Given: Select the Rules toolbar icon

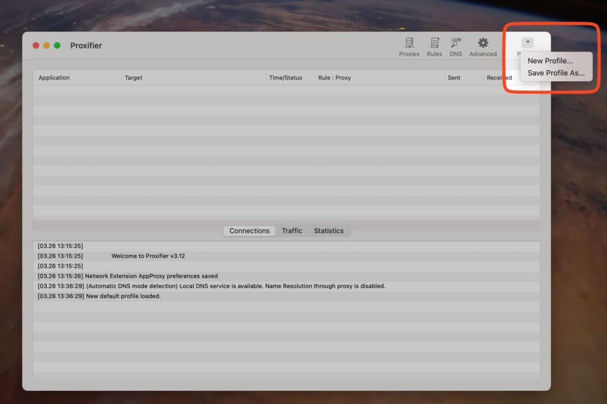Looking at the screenshot, I should click(x=435, y=46).
